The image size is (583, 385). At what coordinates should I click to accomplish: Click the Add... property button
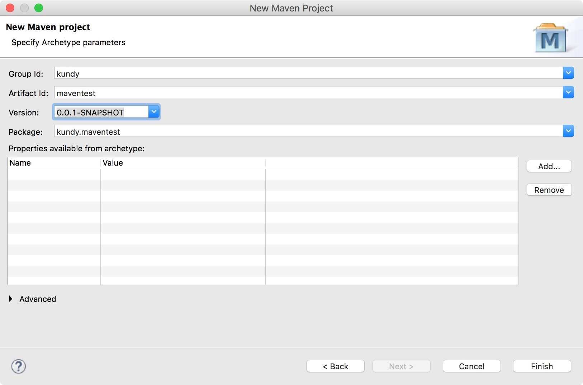click(549, 166)
